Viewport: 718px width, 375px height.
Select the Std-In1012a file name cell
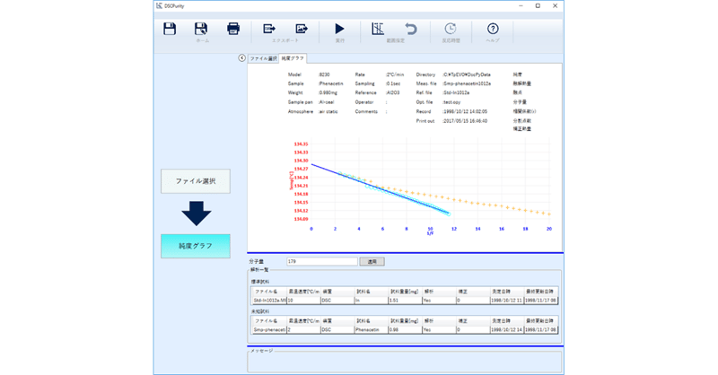(269, 301)
